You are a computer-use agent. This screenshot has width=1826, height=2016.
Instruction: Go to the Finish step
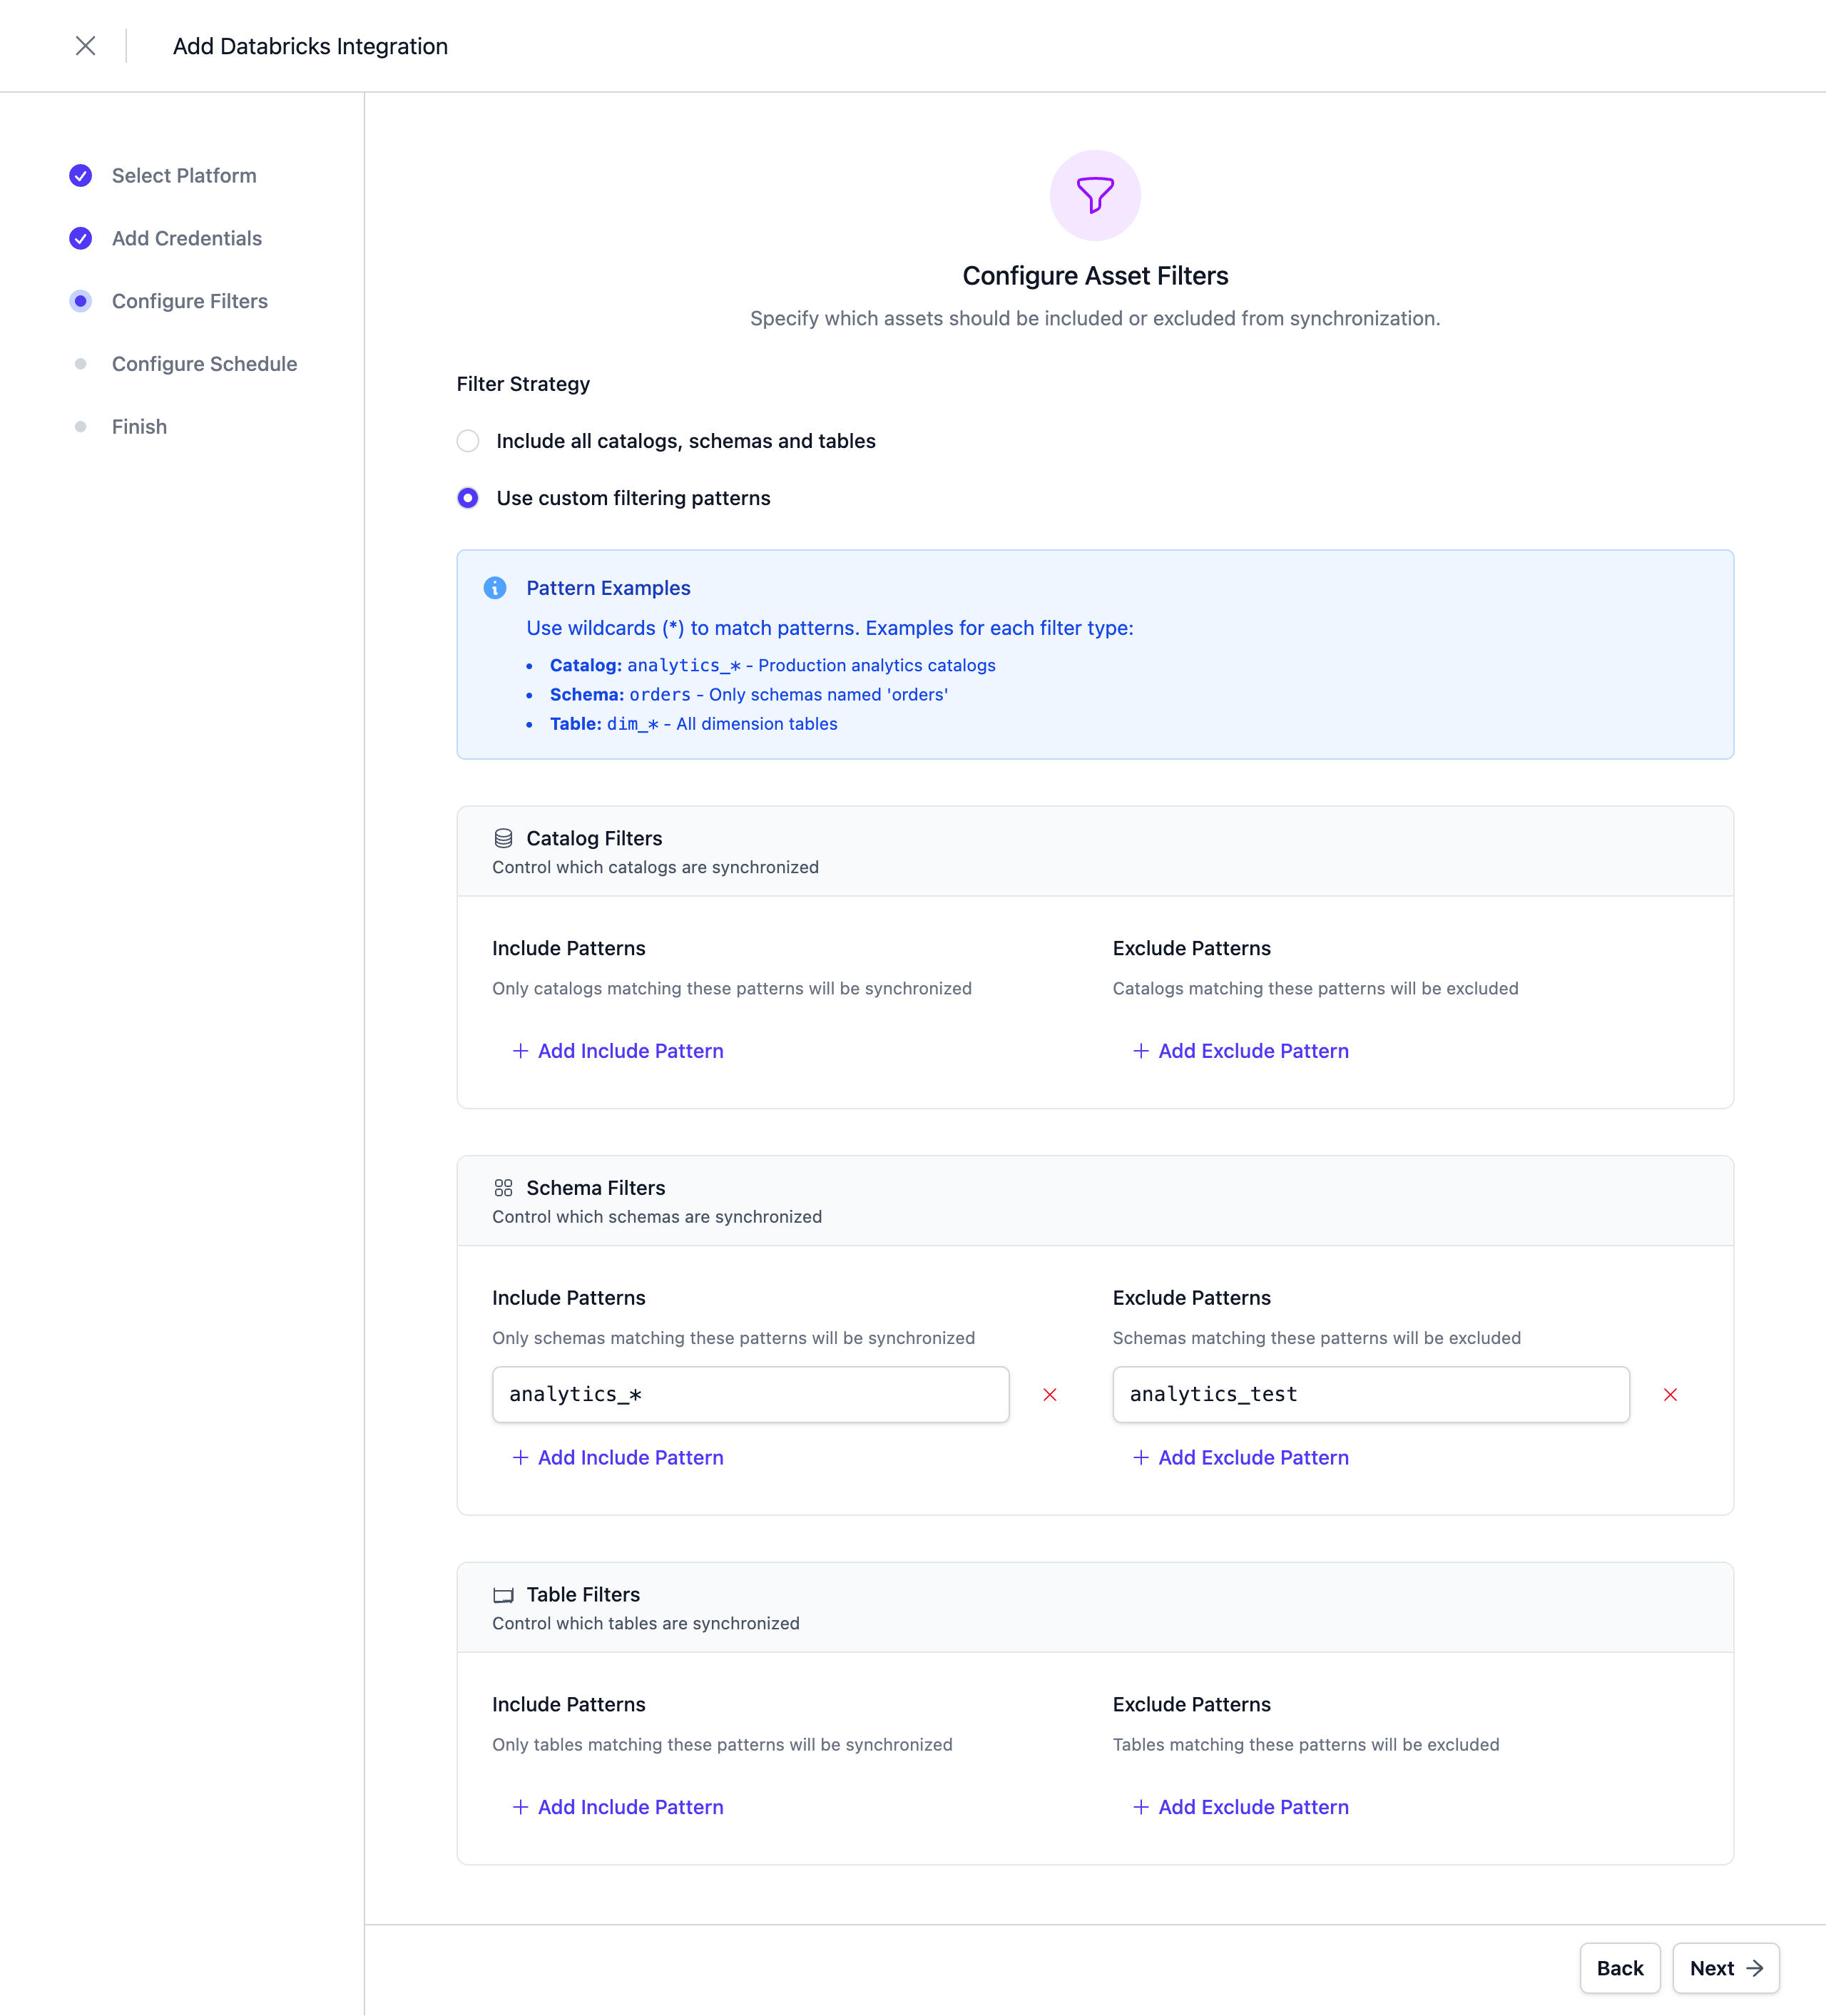[x=139, y=427]
